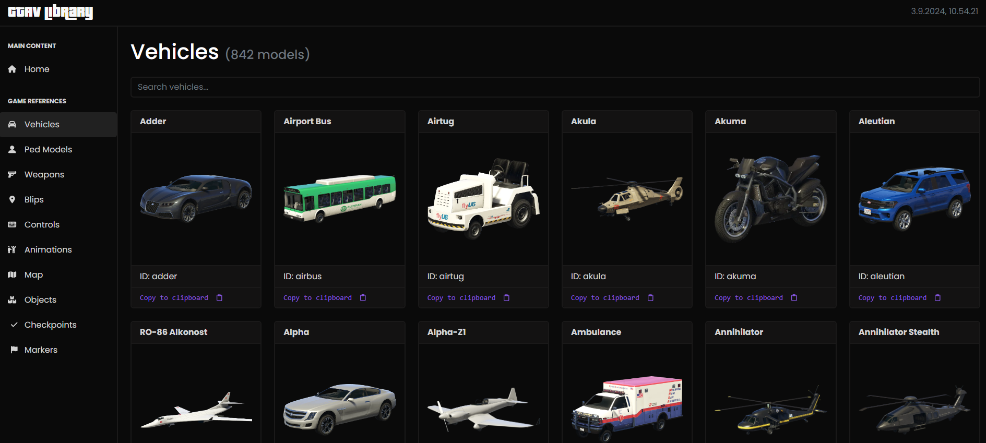Go to Ped Models section

[x=58, y=149]
